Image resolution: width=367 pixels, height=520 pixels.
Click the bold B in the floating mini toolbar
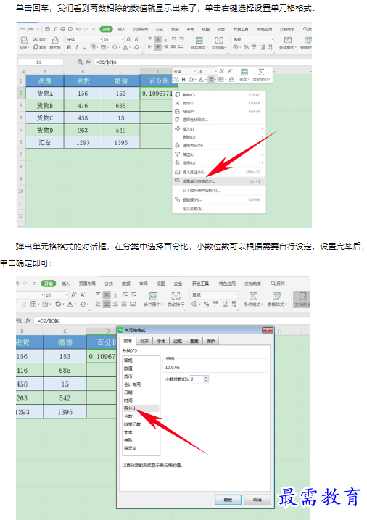coord(183,80)
